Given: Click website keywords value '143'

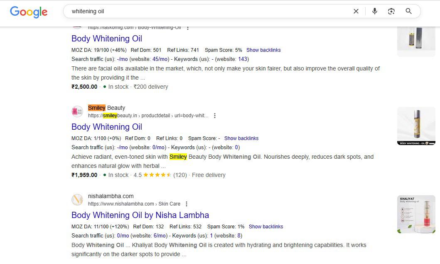Looking at the screenshot, I should point(243,59).
